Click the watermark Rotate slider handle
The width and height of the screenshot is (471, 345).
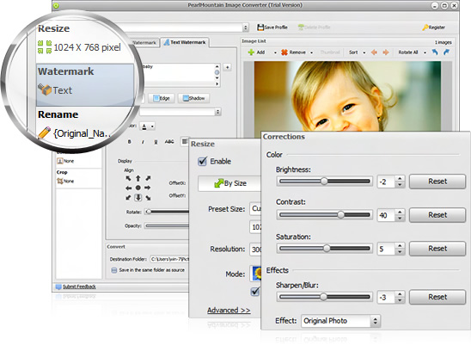(x=149, y=212)
